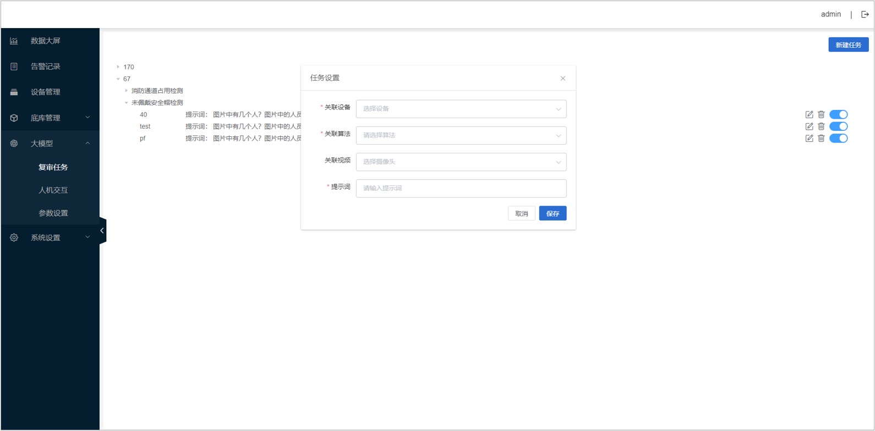Click the 提示词 input field

[461, 188]
